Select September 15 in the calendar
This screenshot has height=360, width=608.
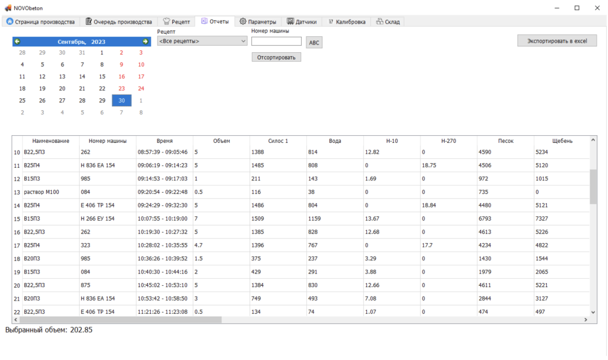pyautogui.click(x=102, y=77)
